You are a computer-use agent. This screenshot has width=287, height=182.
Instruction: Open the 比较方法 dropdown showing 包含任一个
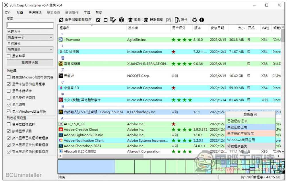pyautogui.click(x=30, y=38)
